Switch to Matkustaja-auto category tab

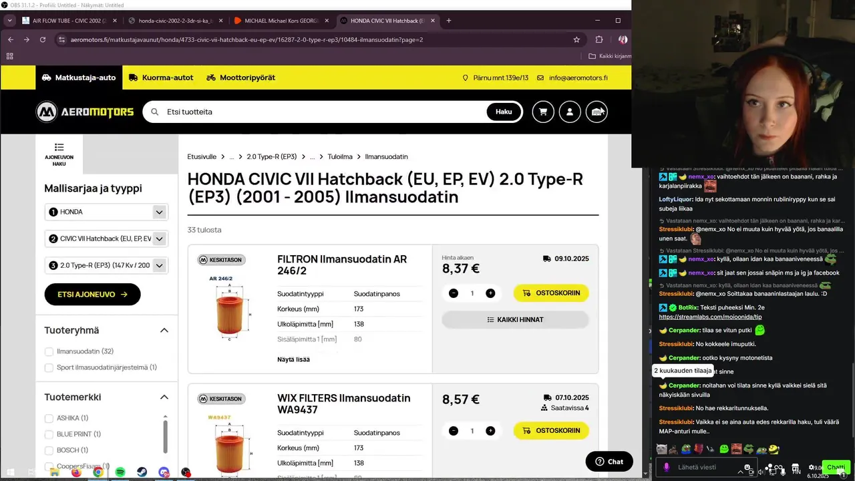pyautogui.click(x=79, y=77)
